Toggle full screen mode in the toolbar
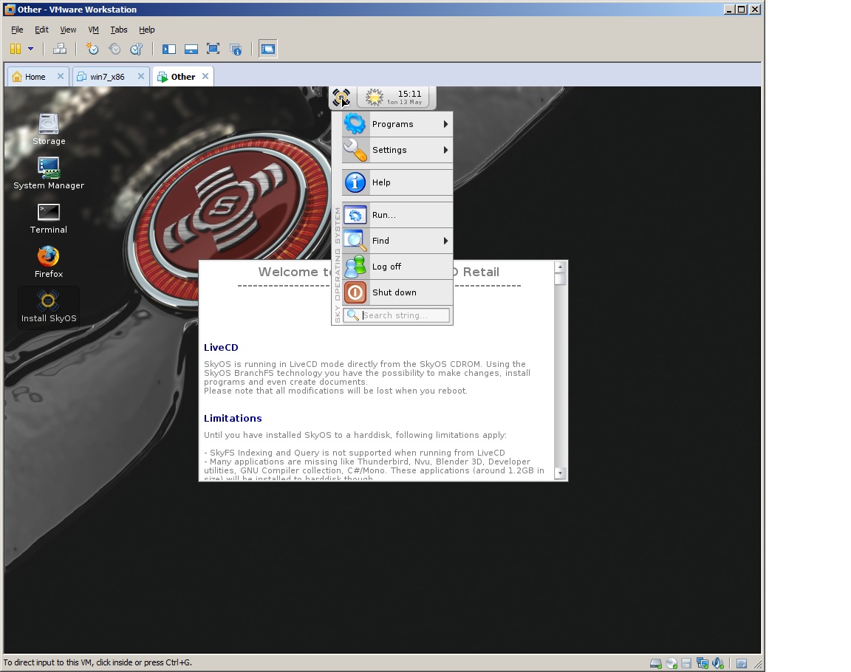 tap(213, 49)
